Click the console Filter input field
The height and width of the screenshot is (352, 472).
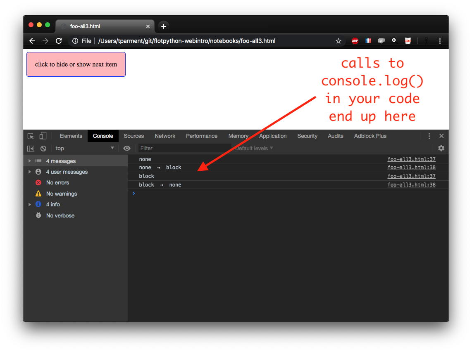click(184, 149)
